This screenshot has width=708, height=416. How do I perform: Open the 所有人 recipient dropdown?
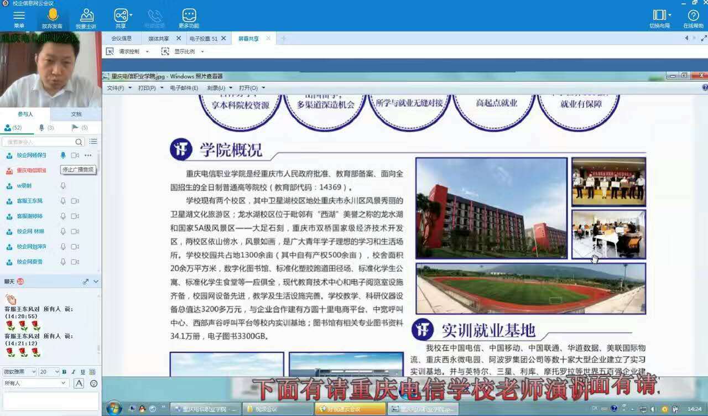35,383
